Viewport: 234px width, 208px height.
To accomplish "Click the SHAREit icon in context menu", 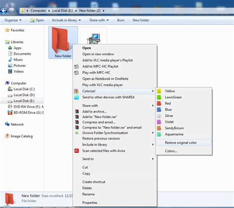I will pyautogui.click(x=77, y=97).
